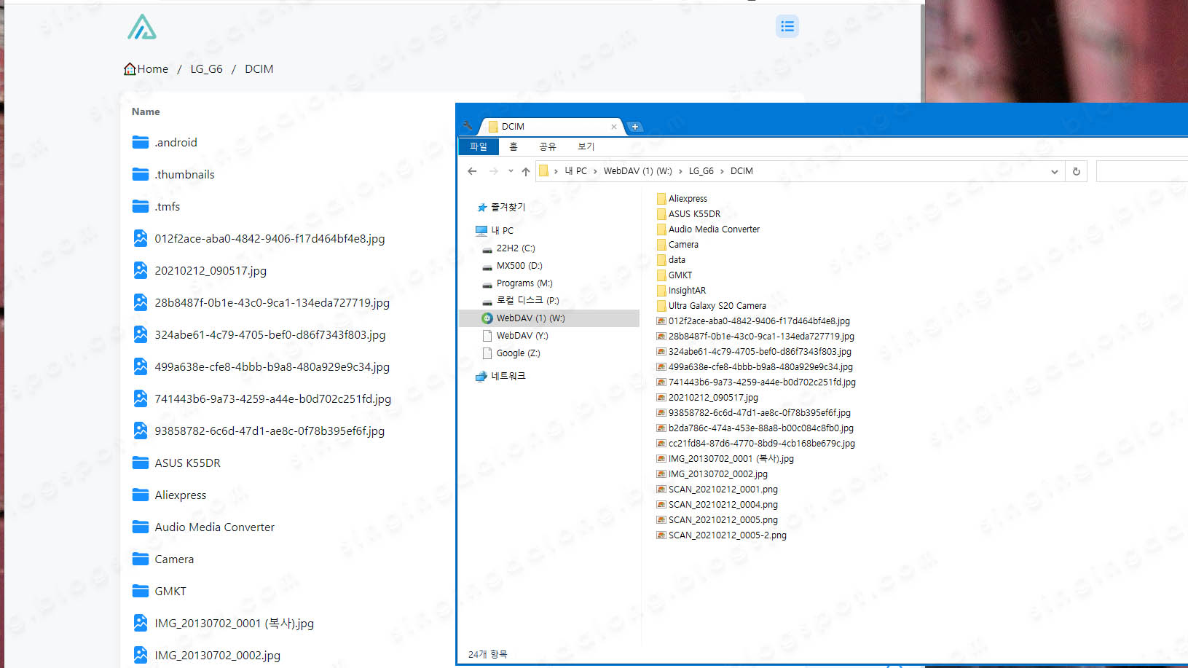Select WebDAV (Y:) drive
Screen dimensions: 1188x668
(x=522, y=336)
